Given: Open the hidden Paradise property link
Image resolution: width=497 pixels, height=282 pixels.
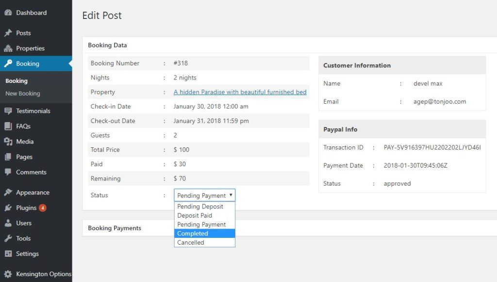Looking at the screenshot, I should click(240, 92).
